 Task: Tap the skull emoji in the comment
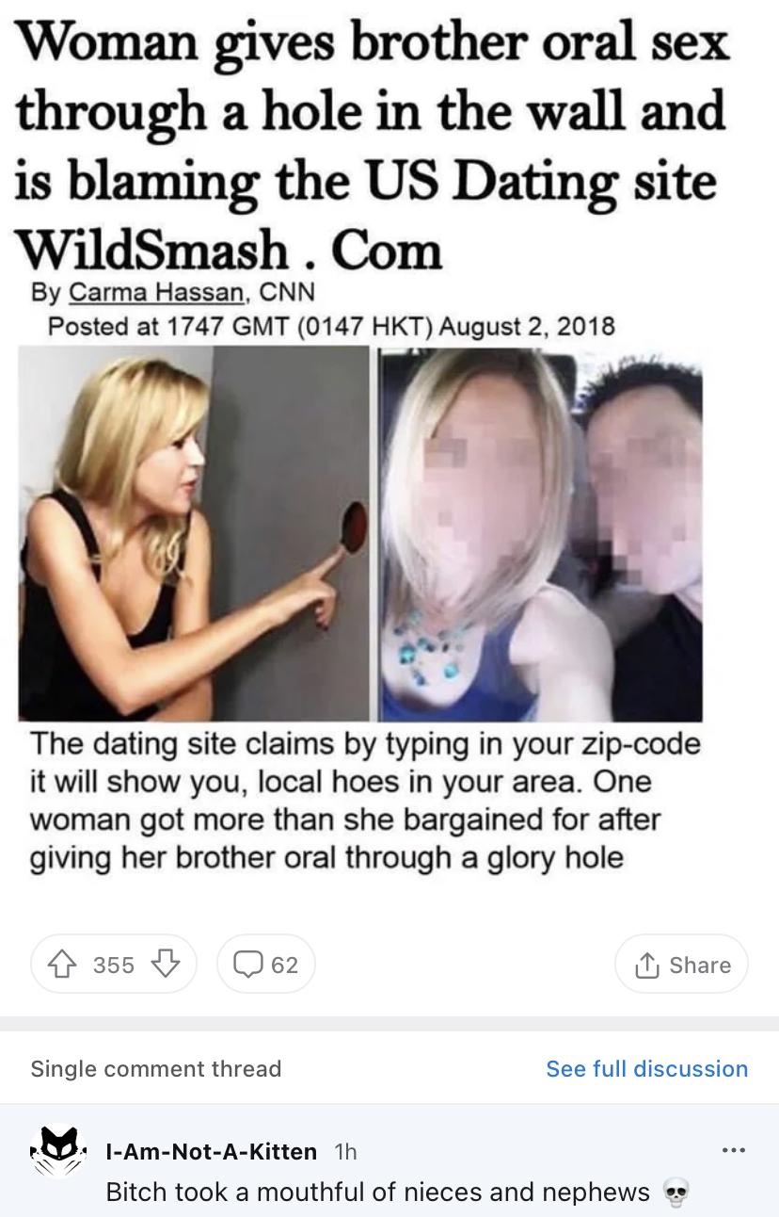(675, 1193)
